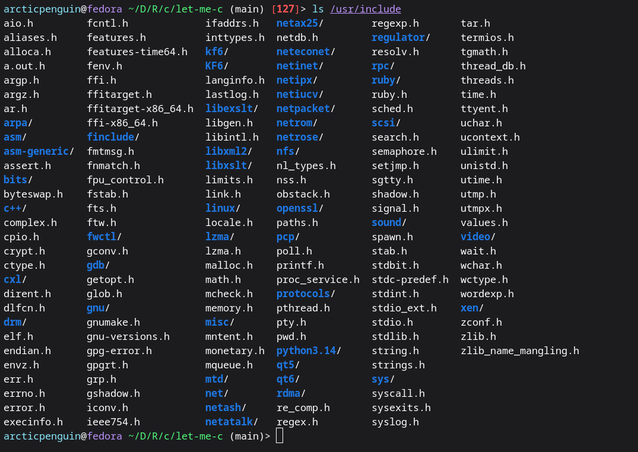
Task: Select the asm-generic/ directory entry
Action: pyautogui.click(x=39, y=151)
